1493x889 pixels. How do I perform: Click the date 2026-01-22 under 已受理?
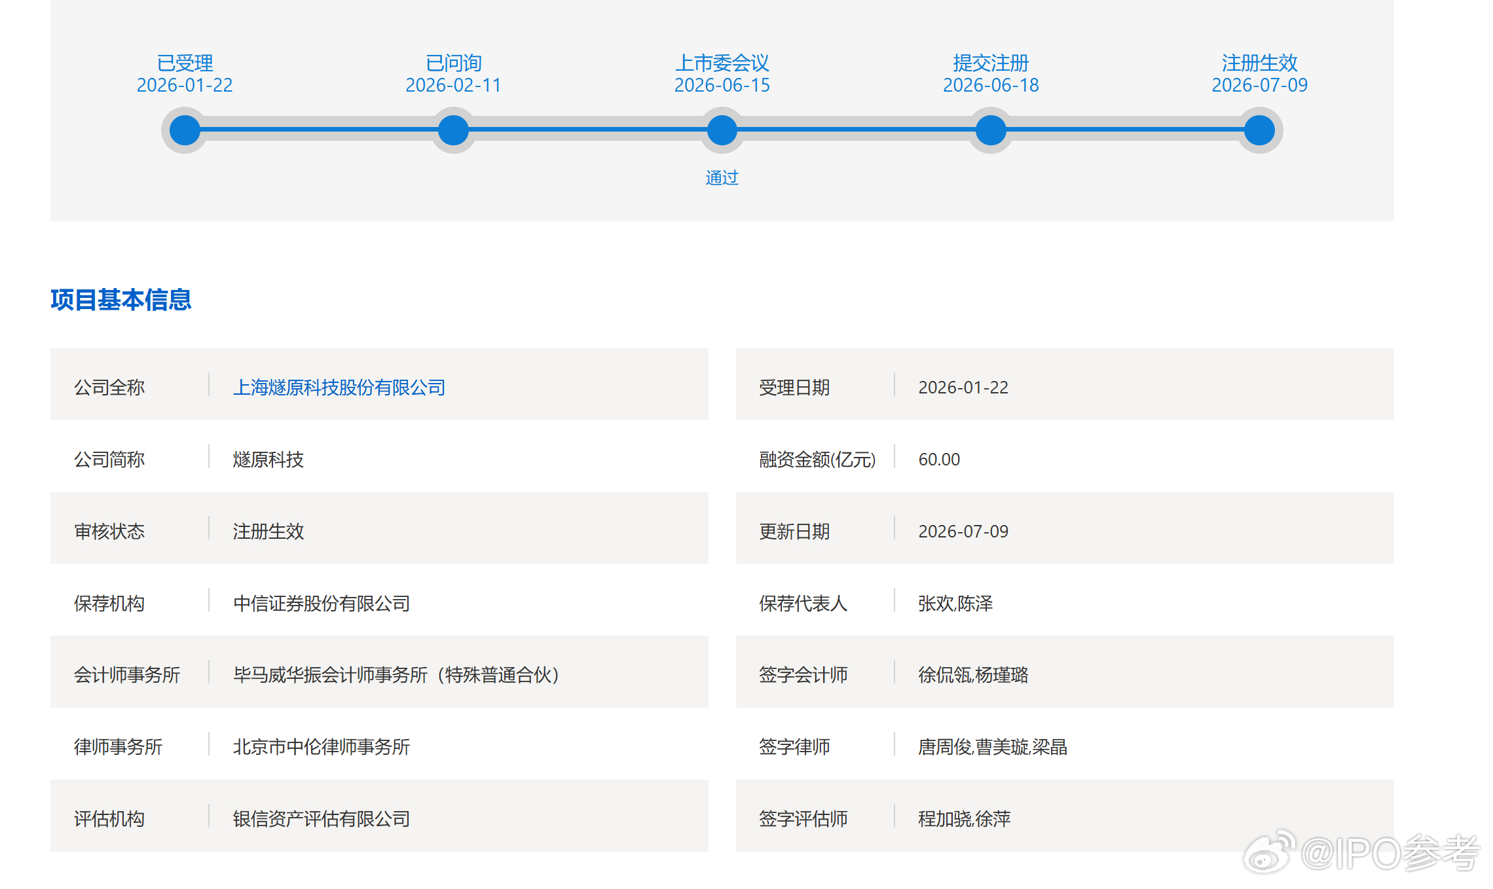185,85
